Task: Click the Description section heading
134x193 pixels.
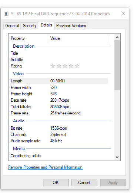Action: (x=24, y=46)
